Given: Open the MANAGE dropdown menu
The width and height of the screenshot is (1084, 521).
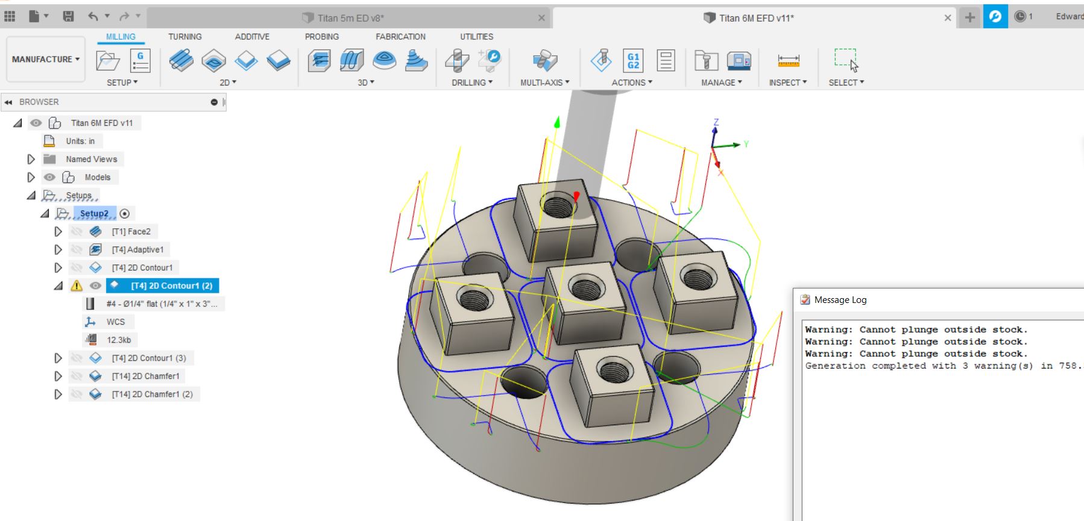Looking at the screenshot, I should coord(722,83).
